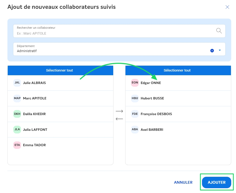Select Emma TADOR name
This screenshot has height=193, width=236.
pyautogui.click(x=34, y=145)
